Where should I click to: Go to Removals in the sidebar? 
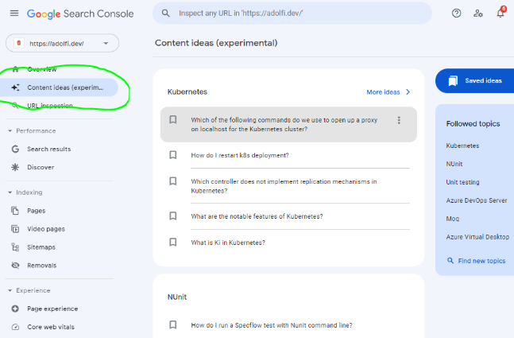41,266
